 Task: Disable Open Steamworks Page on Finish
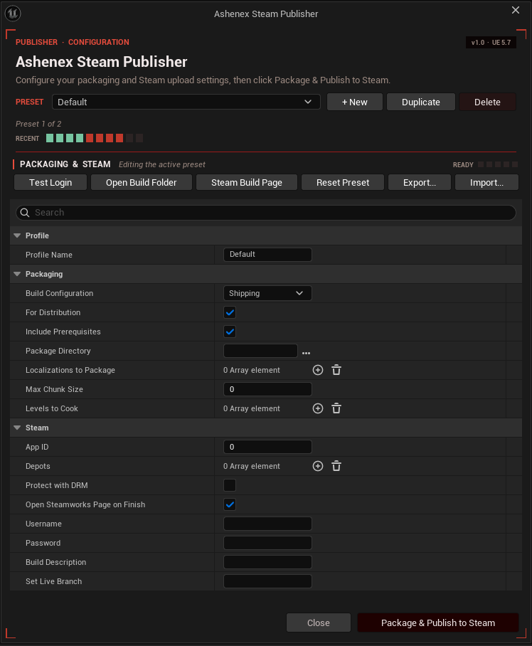coord(230,504)
